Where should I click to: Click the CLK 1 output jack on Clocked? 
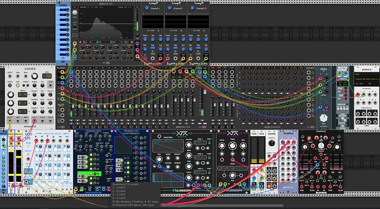[x=34, y=121]
